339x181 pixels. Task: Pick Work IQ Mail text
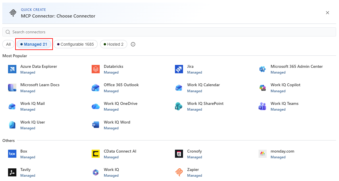[x=32, y=104]
